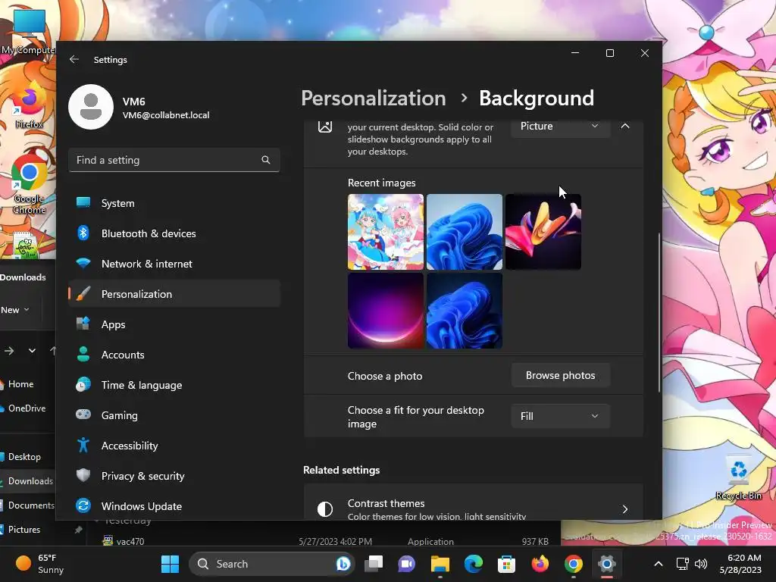Launch Firefox from the taskbar
776x582 pixels.
point(540,564)
